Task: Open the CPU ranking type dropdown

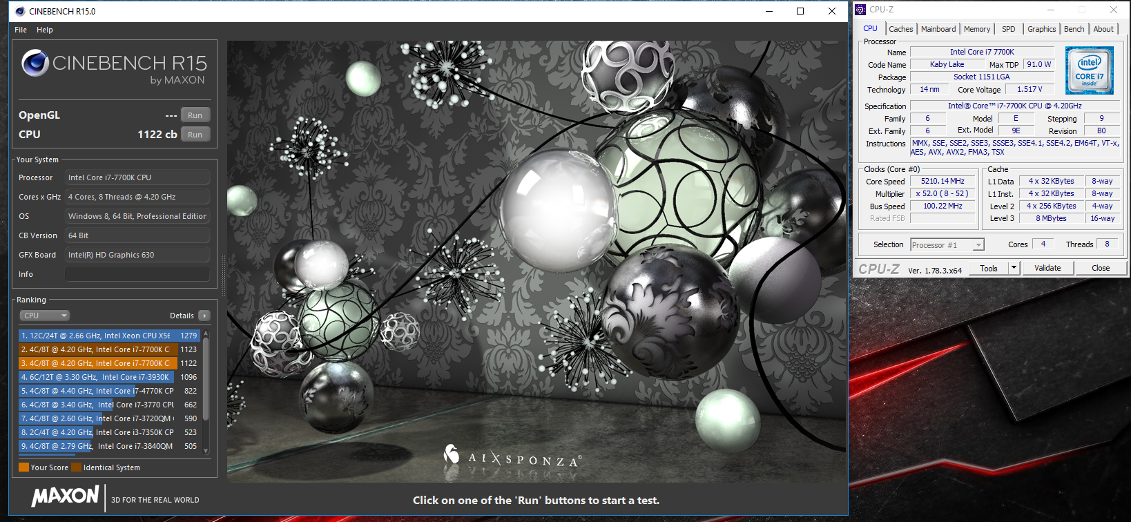Action: point(45,316)
